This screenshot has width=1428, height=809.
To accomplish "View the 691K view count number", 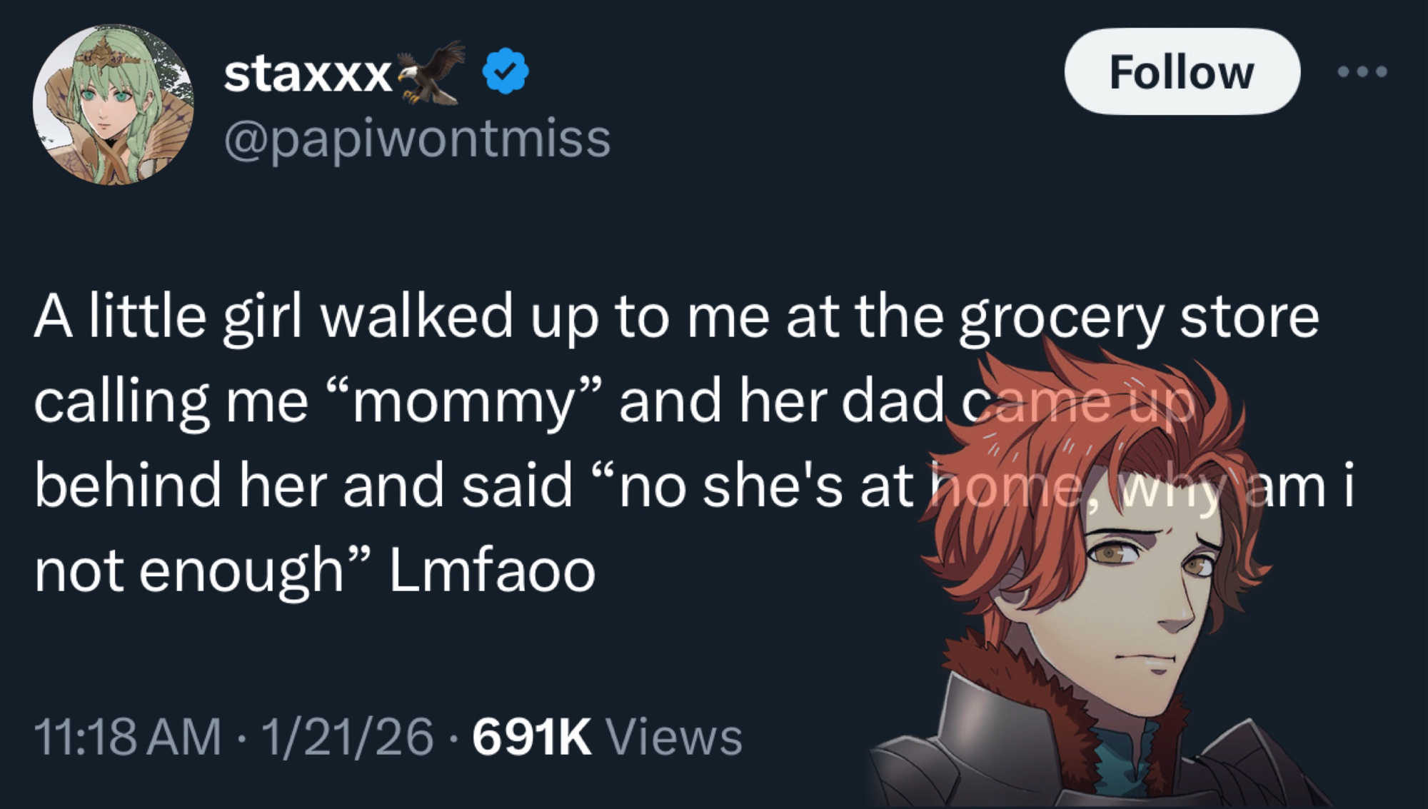I will point(532,736).
